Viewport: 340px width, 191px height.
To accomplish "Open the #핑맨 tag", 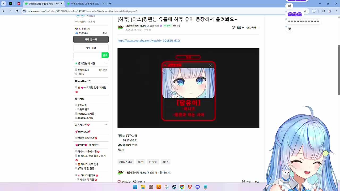I will pyautogui.click(x=141, y=162).
